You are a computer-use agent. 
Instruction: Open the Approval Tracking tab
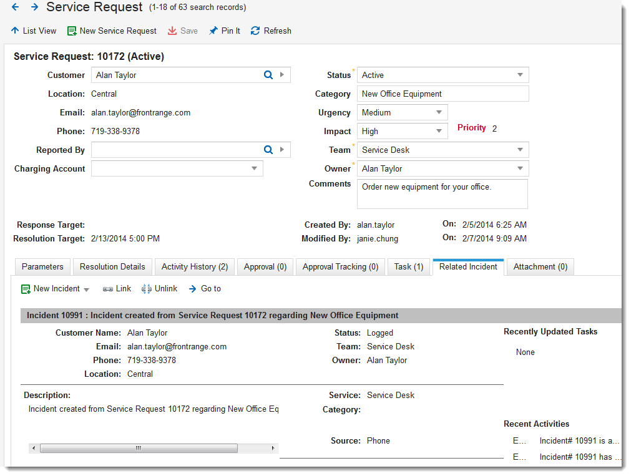[340, 266]
